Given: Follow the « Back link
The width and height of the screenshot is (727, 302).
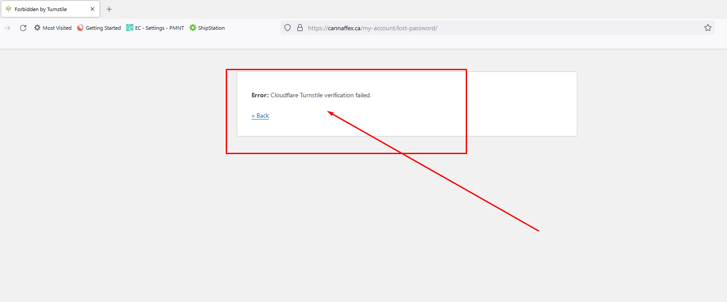Looking at the screenshot, I should point(260,115).
